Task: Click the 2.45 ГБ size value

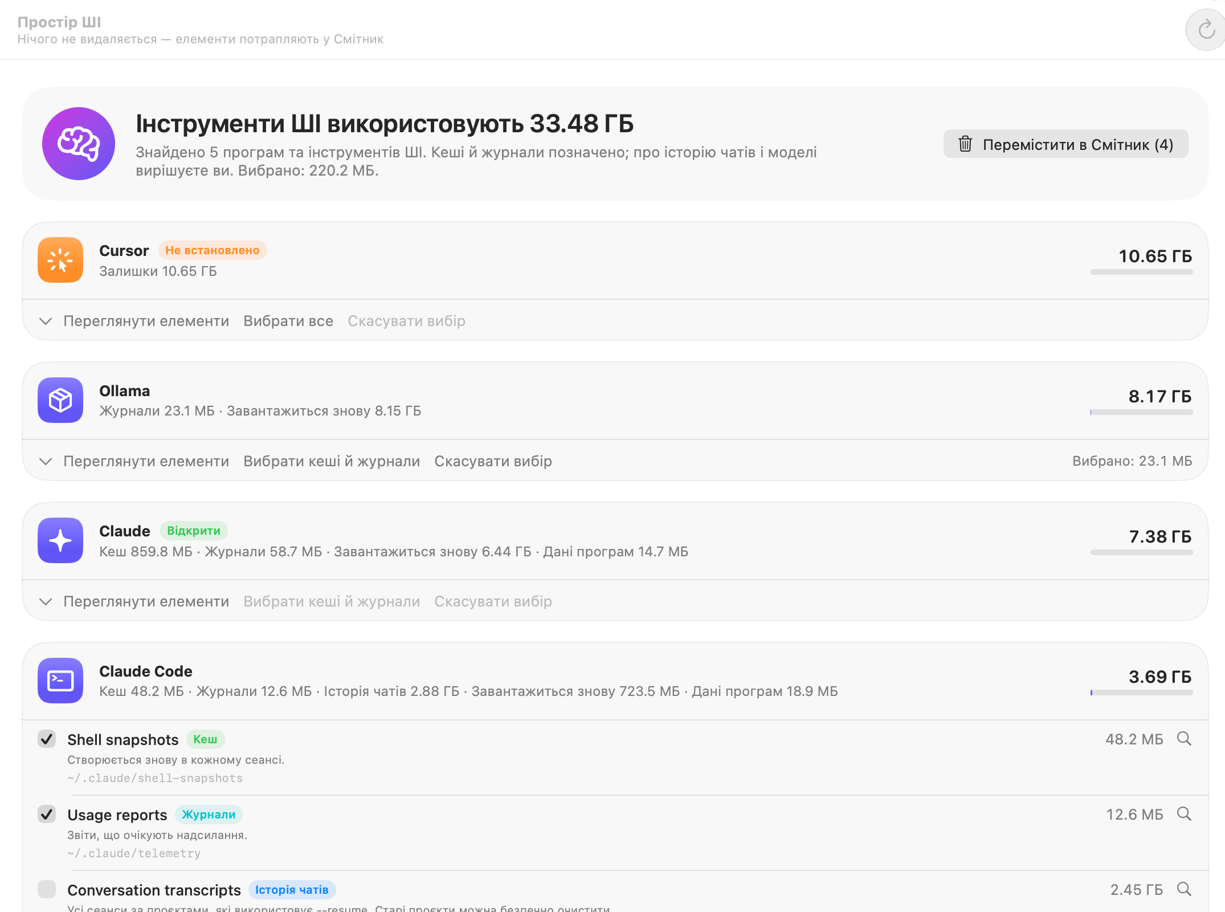Action: tap(1137, 890)
